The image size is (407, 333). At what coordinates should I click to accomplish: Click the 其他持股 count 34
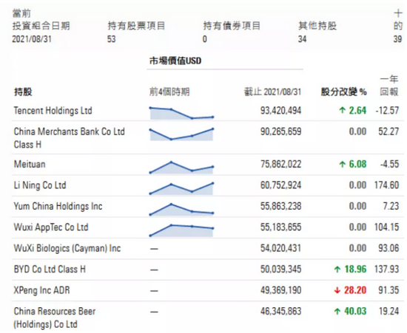click(x=303, y=39)
